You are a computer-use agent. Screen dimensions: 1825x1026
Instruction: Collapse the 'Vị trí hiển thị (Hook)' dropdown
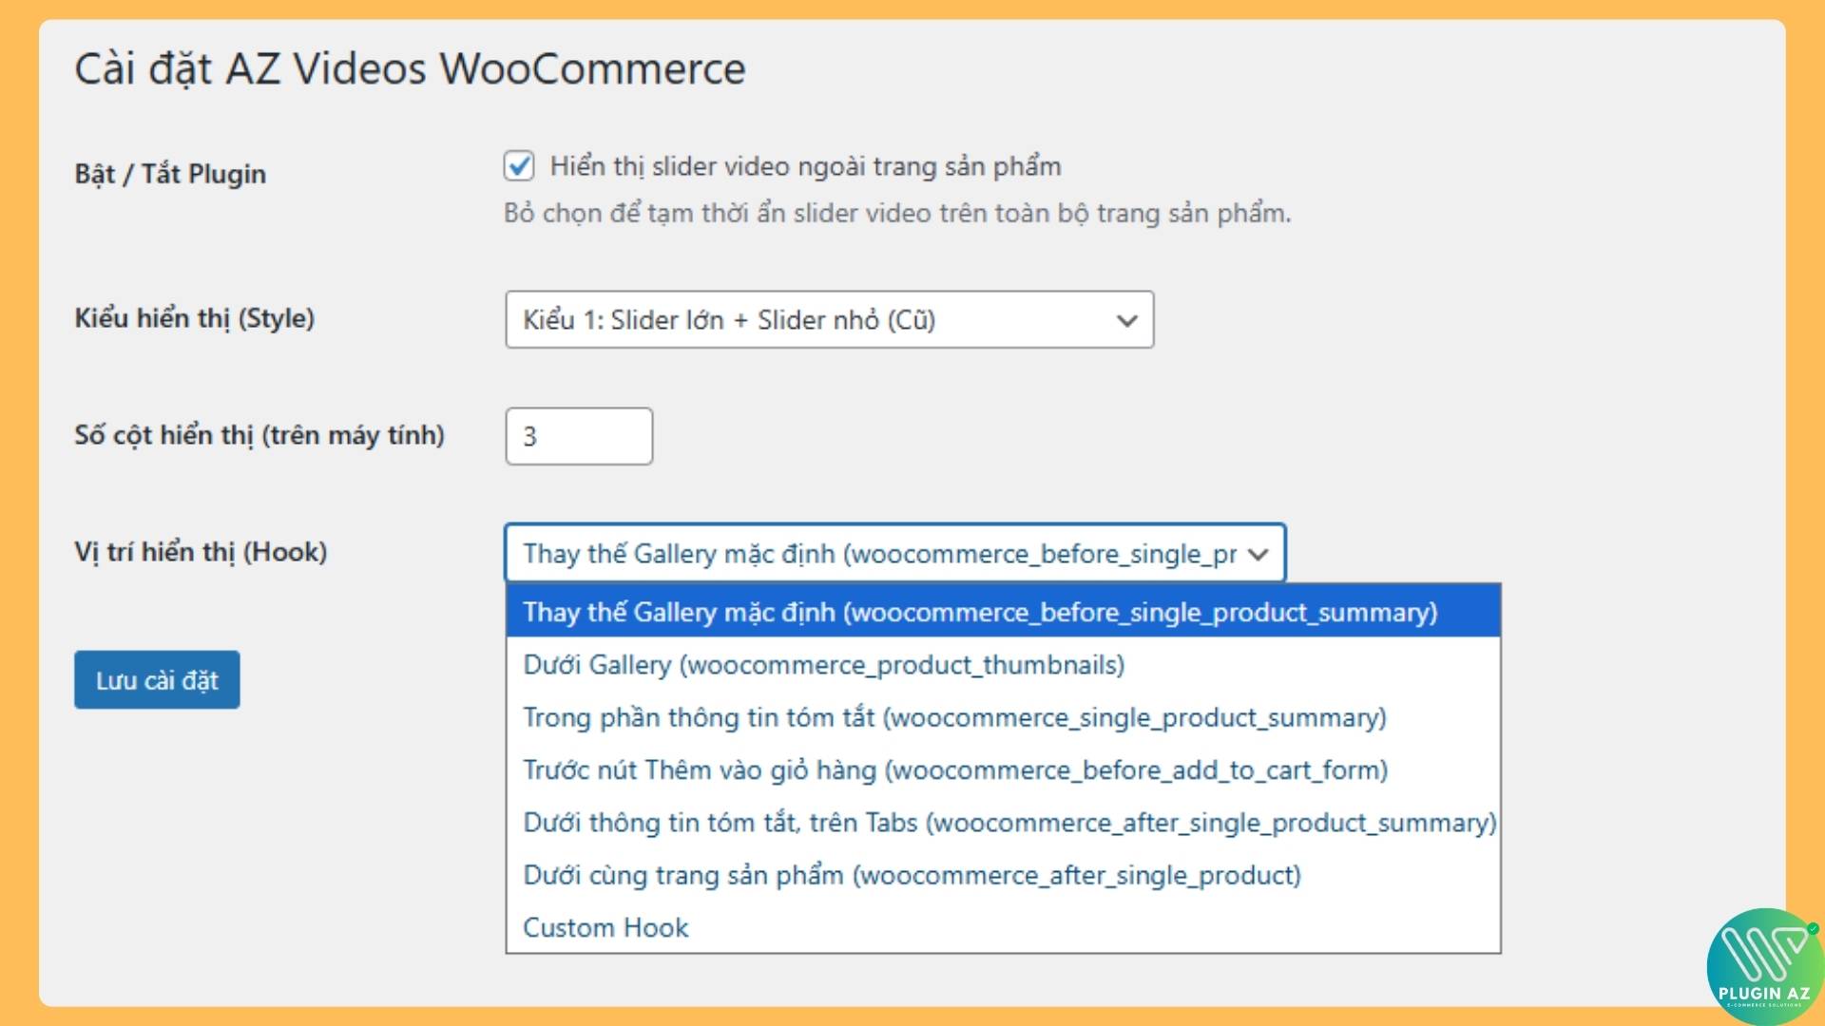pyautogui.click(x=893, y=554)
